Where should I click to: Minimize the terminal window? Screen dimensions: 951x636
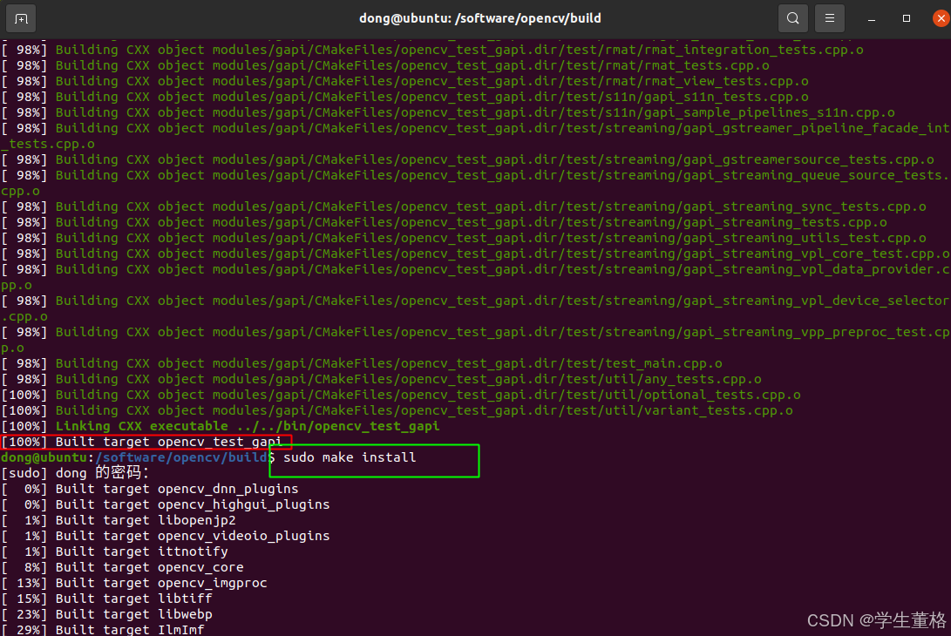pos(872,19)
